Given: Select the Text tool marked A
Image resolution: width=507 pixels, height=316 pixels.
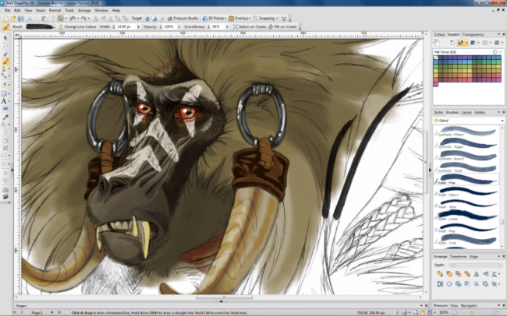Looking at the screenshot, I should [5, 101].
